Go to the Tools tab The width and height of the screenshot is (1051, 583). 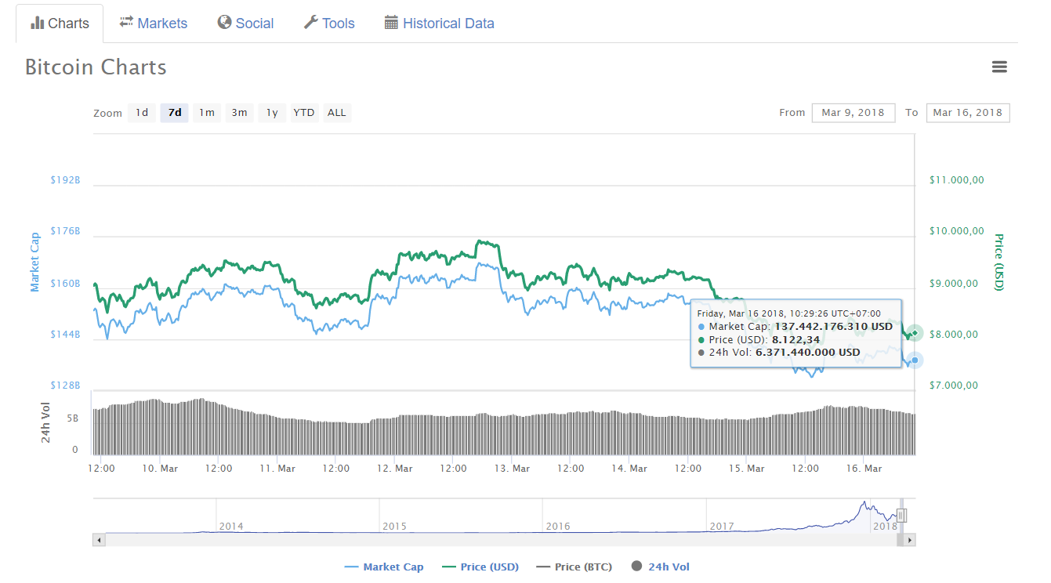coord(329,24)
